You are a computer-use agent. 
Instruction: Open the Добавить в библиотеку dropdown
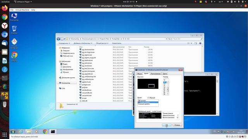coord(83,43)
